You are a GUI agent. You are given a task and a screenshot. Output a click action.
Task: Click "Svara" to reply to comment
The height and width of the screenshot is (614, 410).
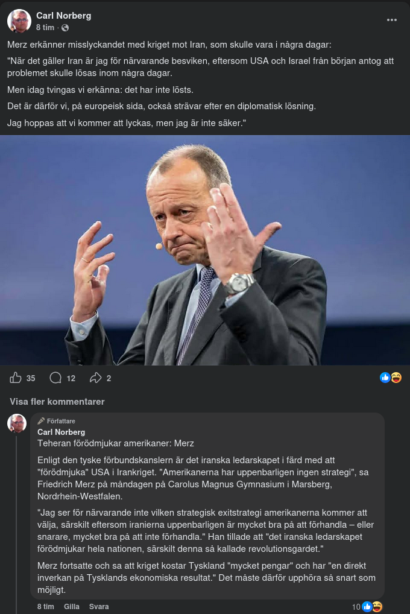click(x=99, y=607)
